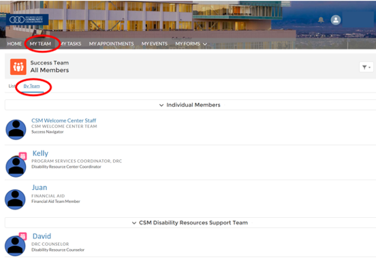This screenshot has height=260, width=376.
Task: Click the college district logo
Action: pos(27,20)
